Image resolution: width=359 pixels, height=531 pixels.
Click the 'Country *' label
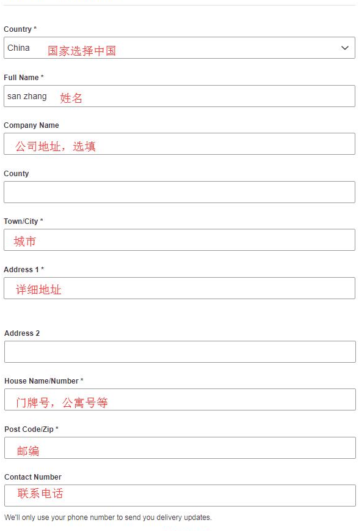(x=20, y=29)
